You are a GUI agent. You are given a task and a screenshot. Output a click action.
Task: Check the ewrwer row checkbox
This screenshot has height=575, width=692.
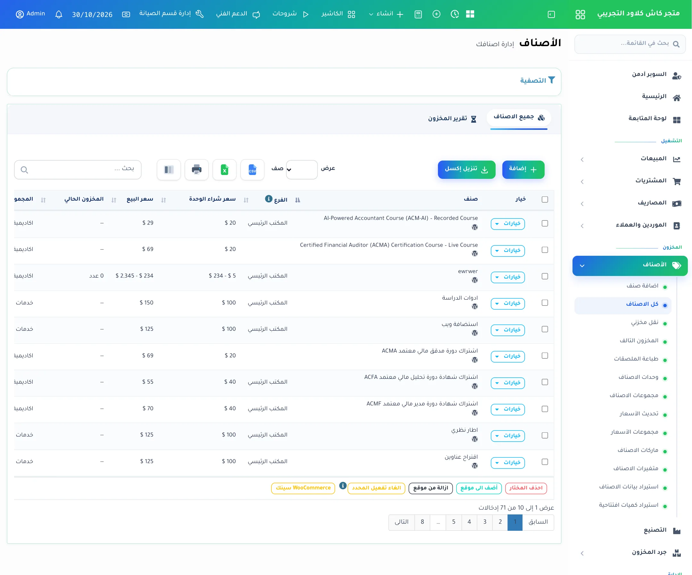click(x=545, y=276)
